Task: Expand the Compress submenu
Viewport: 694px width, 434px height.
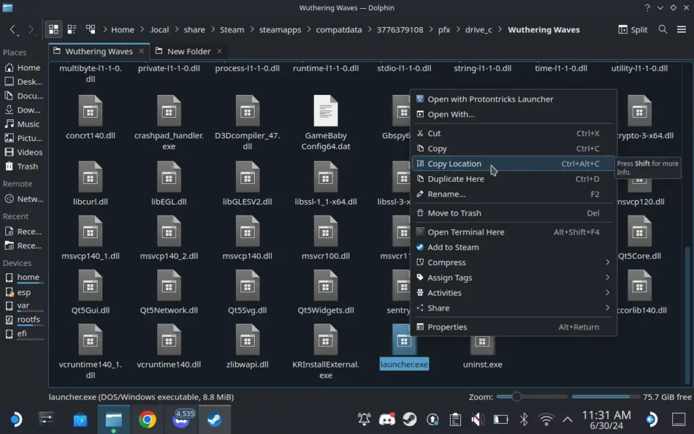Action: (x=514, y=262)
